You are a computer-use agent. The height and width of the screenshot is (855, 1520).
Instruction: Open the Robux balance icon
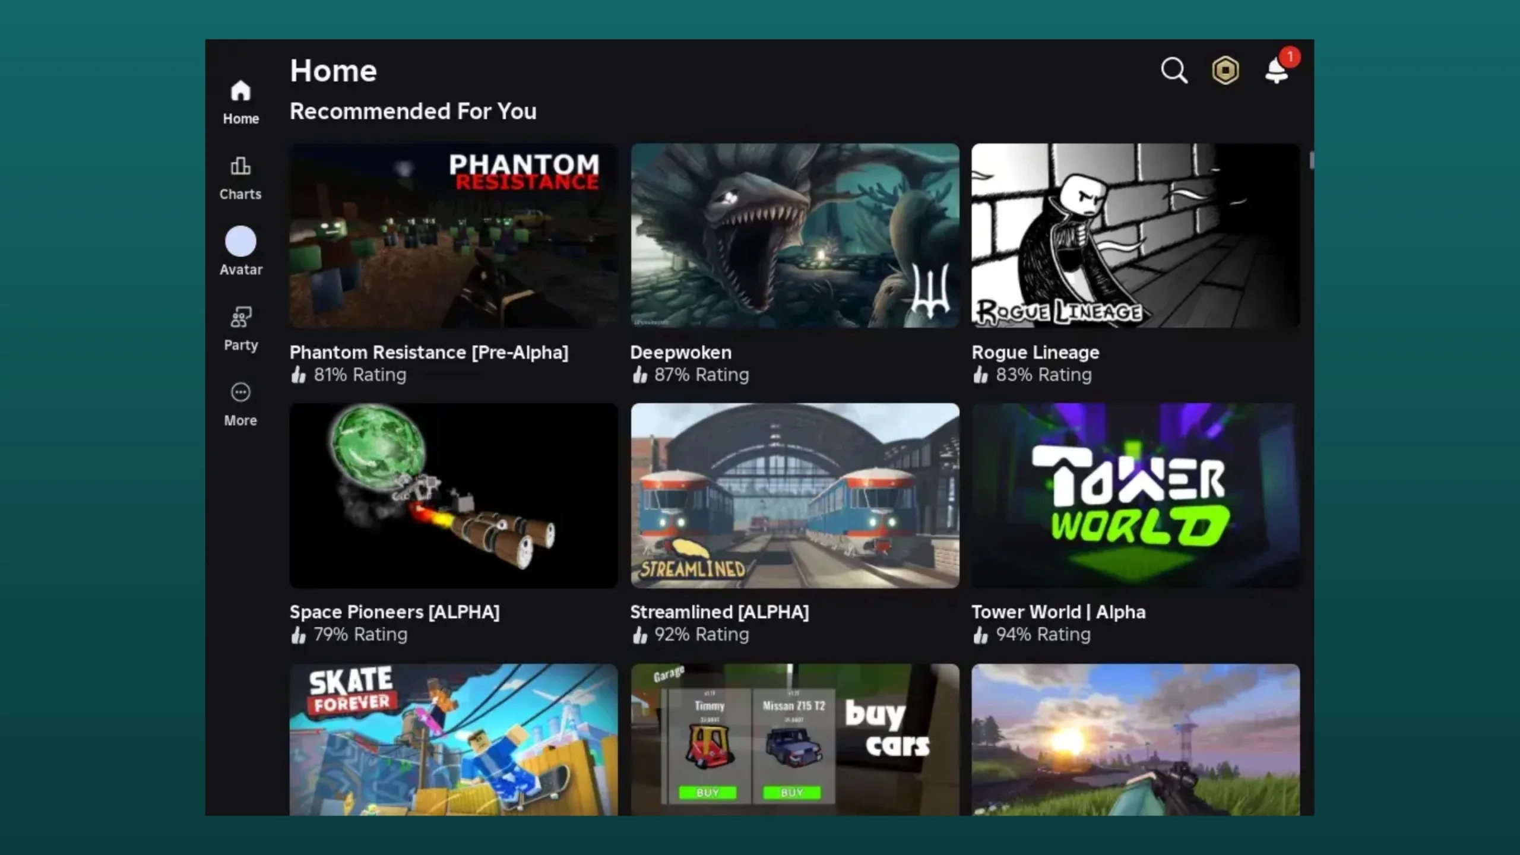(1225, 71)
